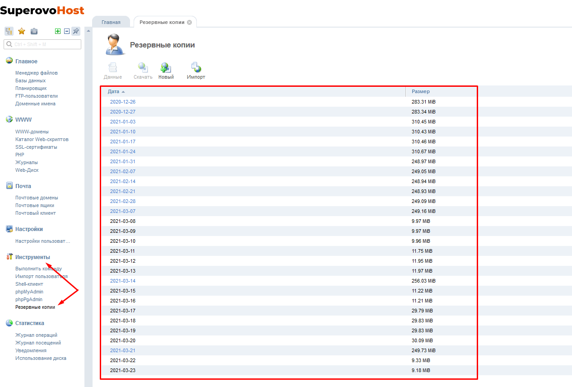Open the PHP menu item
This screenshot has width=572, height=387.
click(20, 155)
